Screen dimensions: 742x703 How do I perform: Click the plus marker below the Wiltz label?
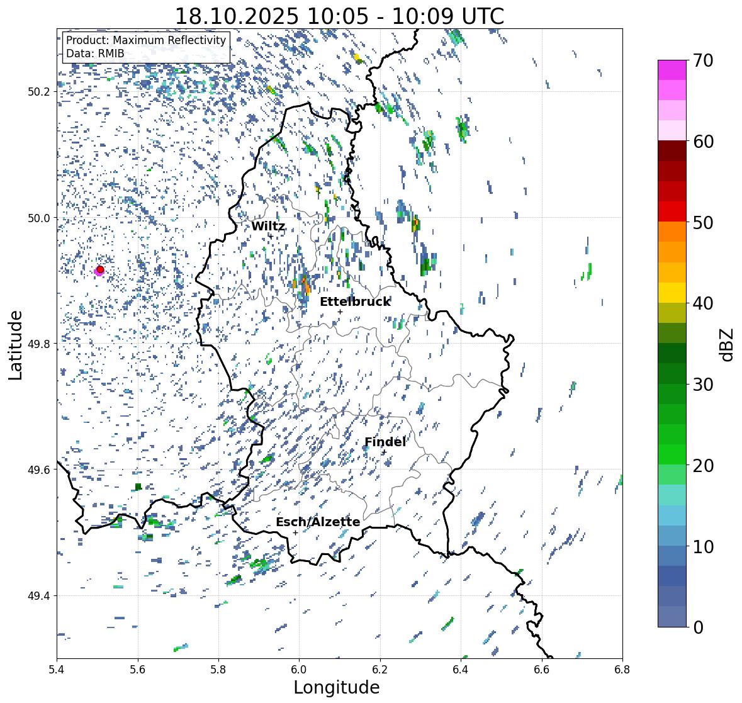271,237
